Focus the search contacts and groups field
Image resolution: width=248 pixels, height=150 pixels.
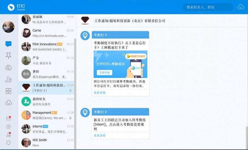point(208,7)
